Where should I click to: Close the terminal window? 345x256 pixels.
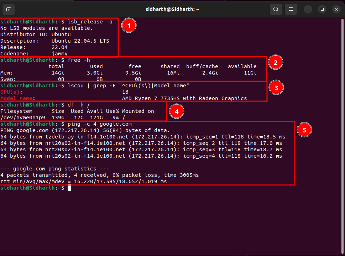point(336,9)
